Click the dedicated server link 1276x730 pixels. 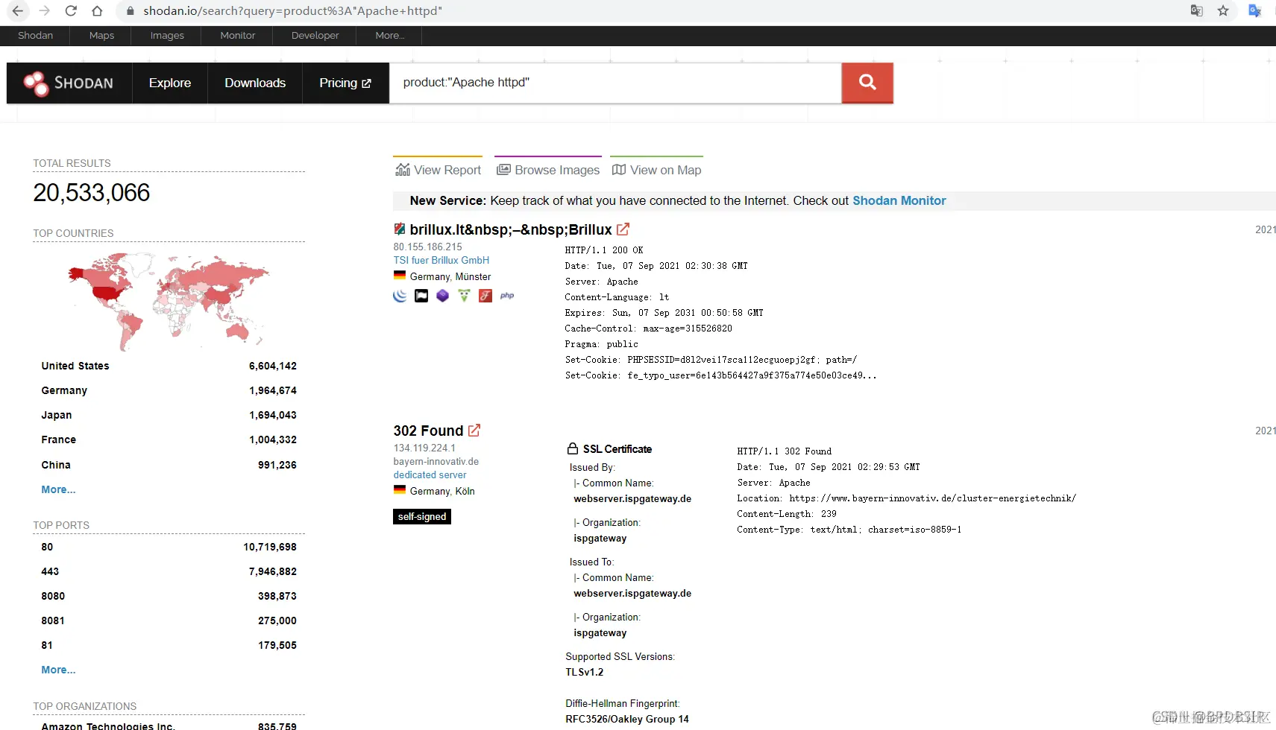click(x=430, y=475)
